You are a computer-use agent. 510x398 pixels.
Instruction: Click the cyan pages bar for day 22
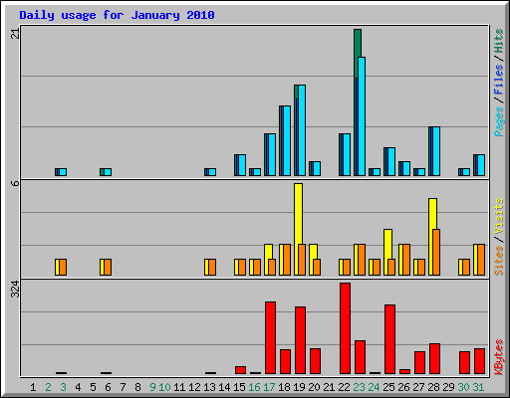347,155
